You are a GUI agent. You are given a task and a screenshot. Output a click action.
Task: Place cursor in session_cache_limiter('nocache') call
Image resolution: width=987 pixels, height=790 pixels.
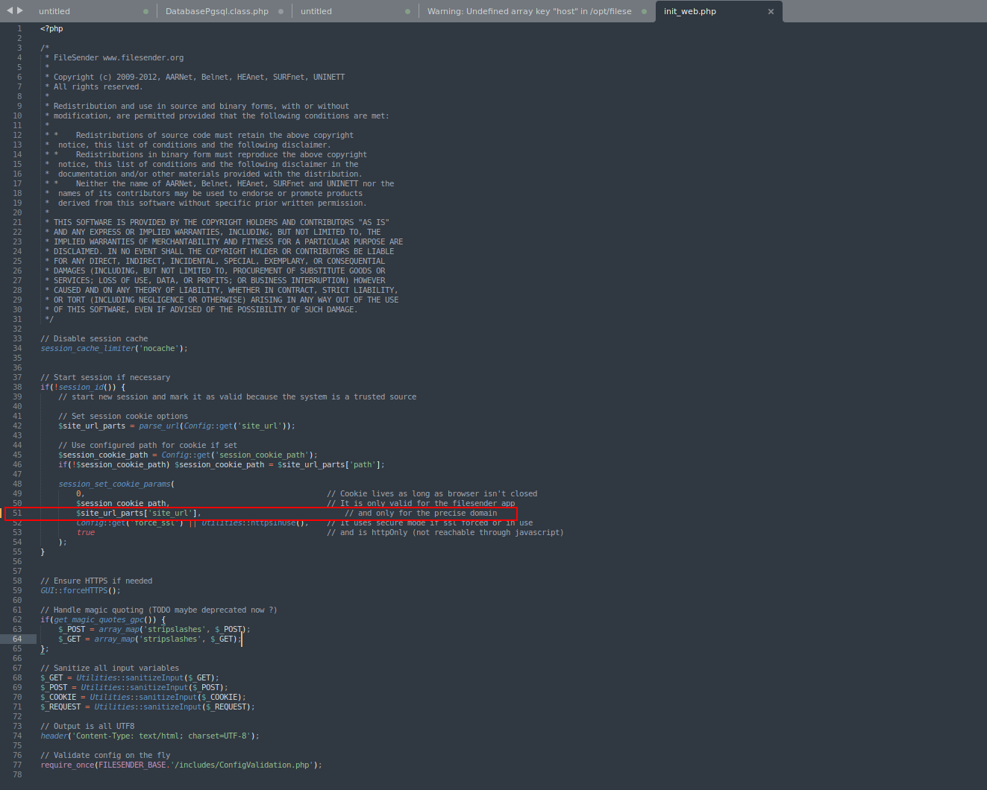[112, 347]
